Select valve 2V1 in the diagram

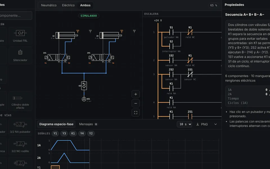(102, 57)
